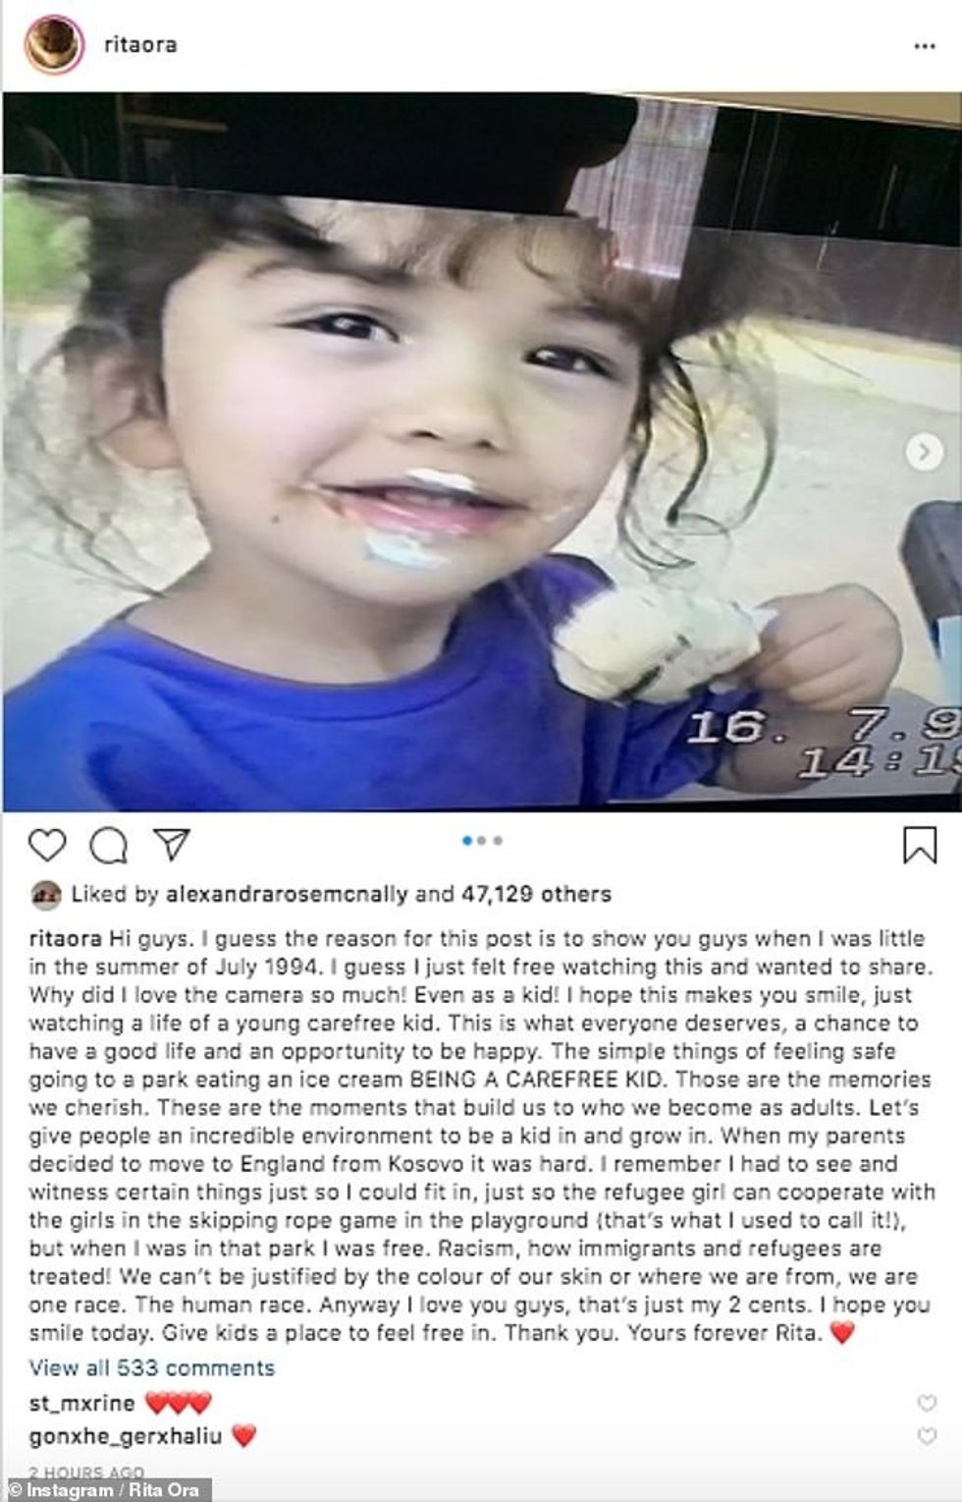The width and height of the screenshot is (962, 1502).
Task: Share the post via paper plane icon
Action: click(171, 845)
